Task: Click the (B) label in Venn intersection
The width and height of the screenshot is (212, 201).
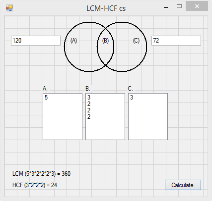Action: tap(105, 41)
